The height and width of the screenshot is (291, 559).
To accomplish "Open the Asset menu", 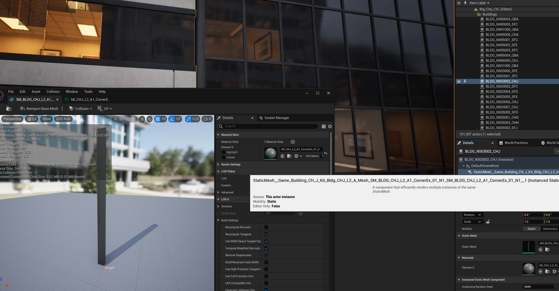I will coord(36,92).
